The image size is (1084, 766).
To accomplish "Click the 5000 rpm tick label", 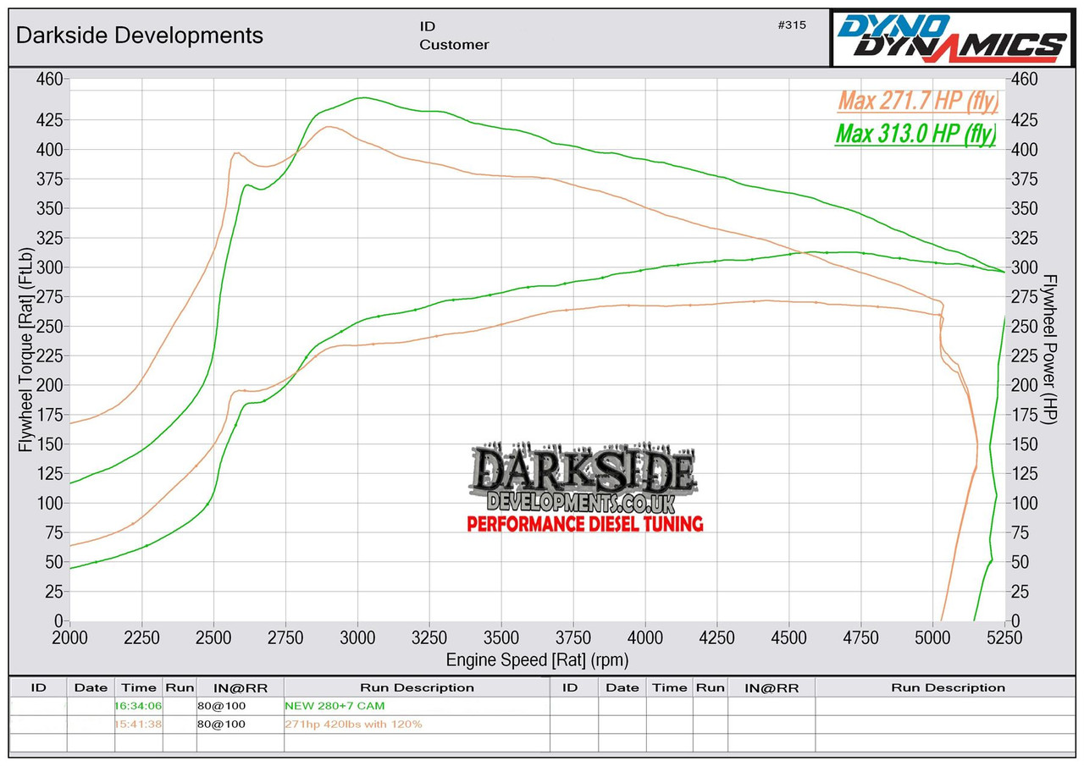I will coord(933,637).
